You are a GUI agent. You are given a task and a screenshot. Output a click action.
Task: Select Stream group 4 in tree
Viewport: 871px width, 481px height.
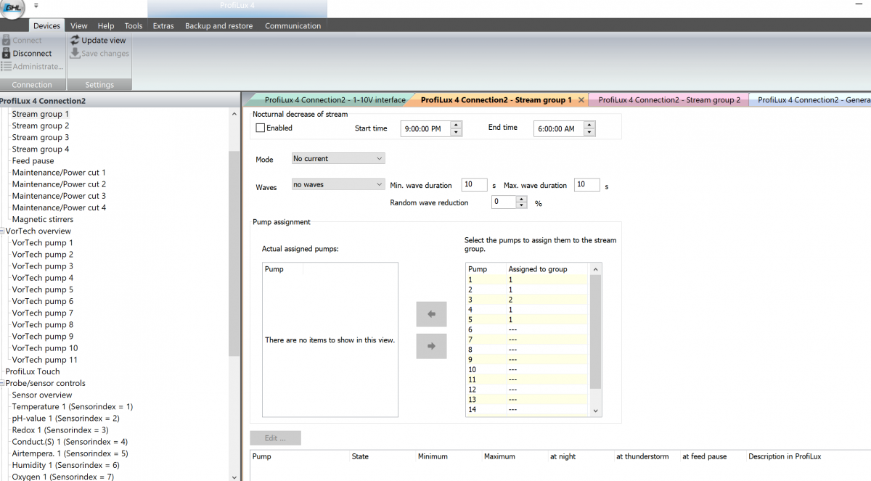click(x=41, y=149)
